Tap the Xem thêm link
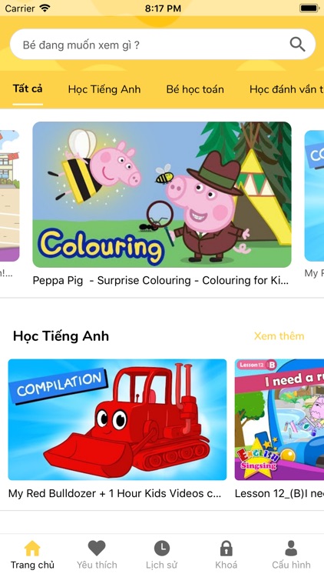 [x=279, y=336]
